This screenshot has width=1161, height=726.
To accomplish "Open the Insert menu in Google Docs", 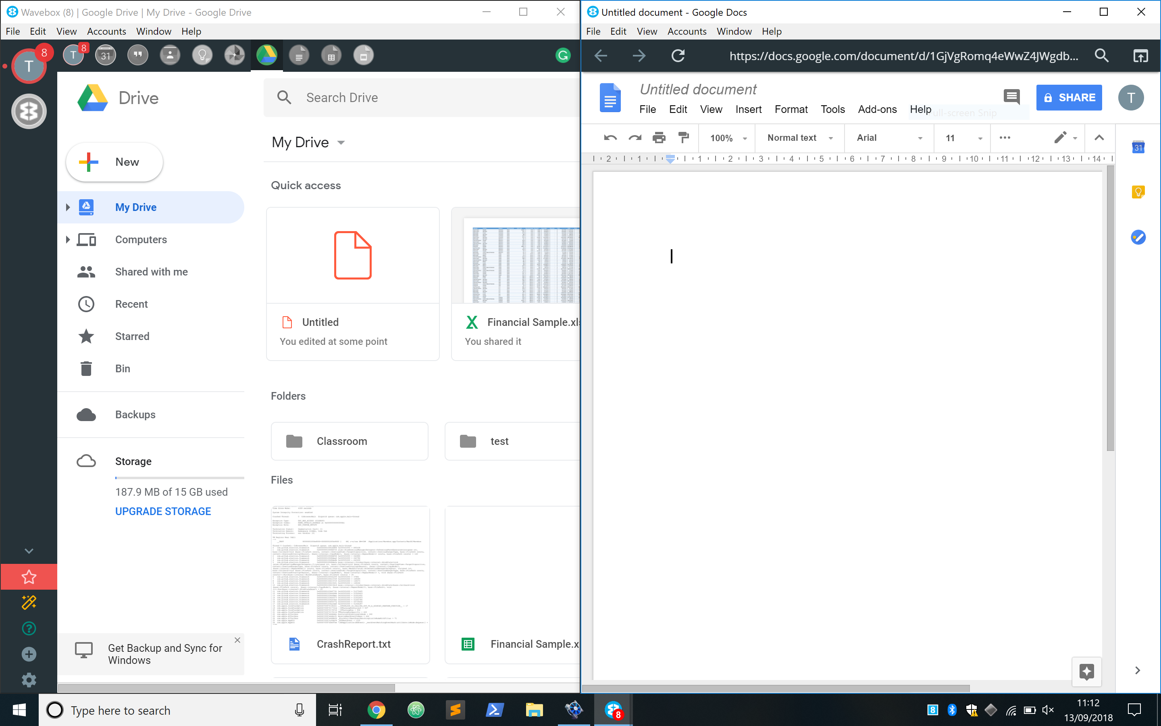I will 749,109.
